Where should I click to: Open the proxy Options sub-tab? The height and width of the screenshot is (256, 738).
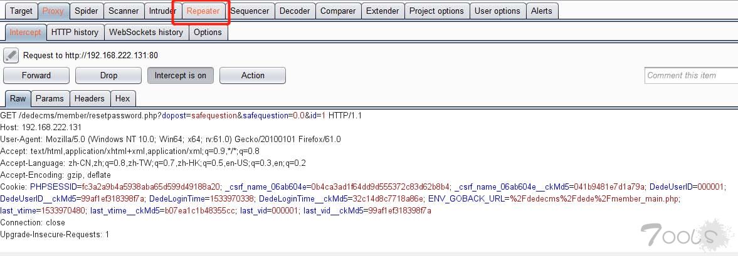[208, 33]
